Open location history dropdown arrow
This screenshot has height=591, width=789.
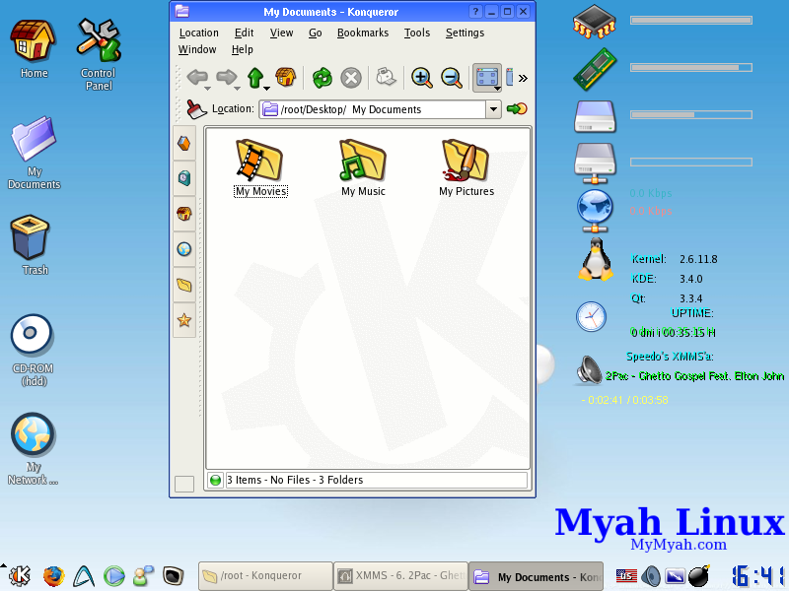[x=494, y=109]
